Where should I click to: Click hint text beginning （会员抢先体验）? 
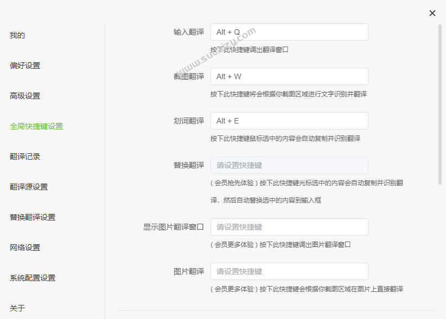[x=307, y=192]
